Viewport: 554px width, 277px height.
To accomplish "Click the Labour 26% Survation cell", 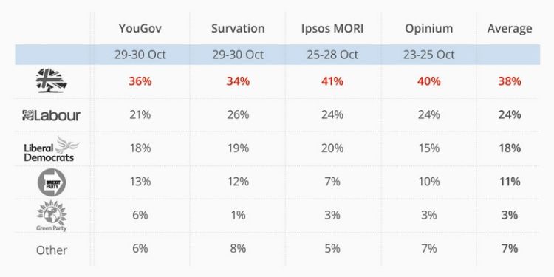I will 238,114.
